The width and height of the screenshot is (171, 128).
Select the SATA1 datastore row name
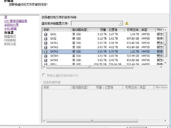pos(54,43)
